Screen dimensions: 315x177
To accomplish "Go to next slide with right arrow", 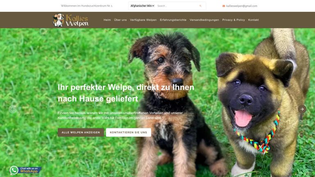I will [x=302, y=109].
